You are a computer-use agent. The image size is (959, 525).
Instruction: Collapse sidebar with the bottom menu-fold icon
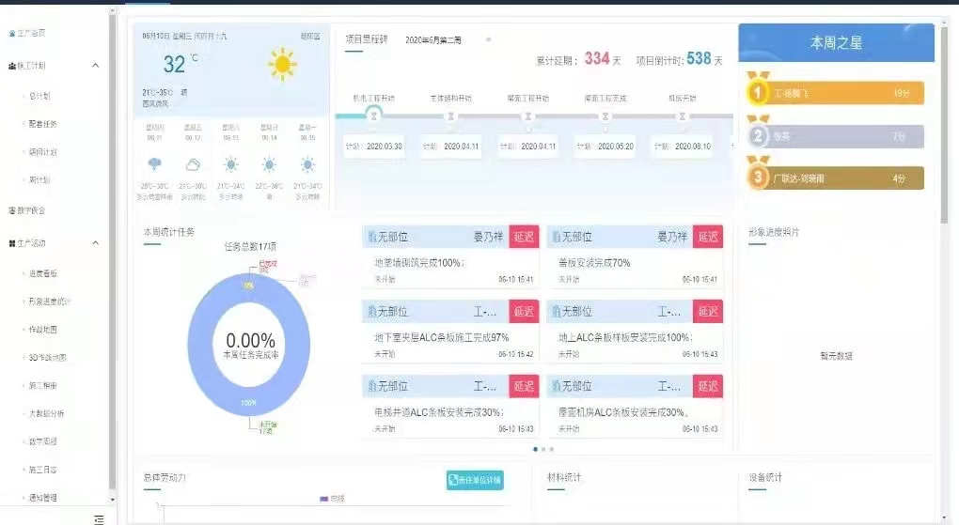(x=99, y=519)
